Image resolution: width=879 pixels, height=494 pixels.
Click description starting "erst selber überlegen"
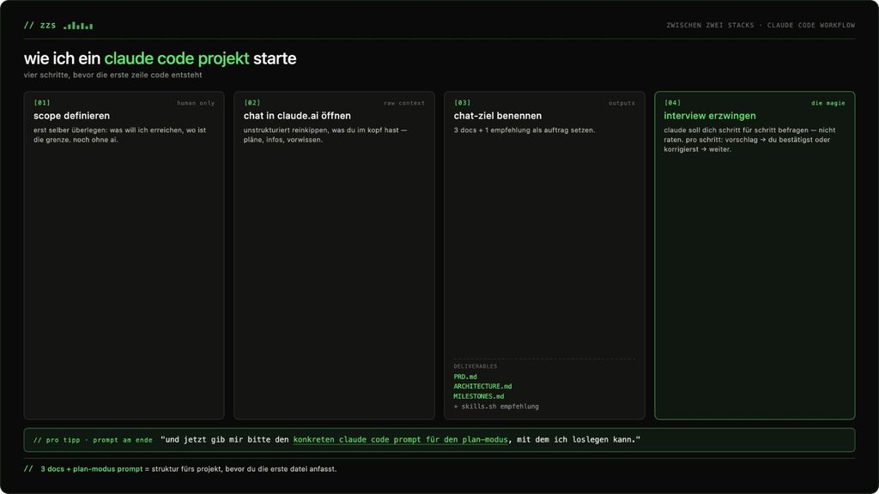click(x=120, y=135)
